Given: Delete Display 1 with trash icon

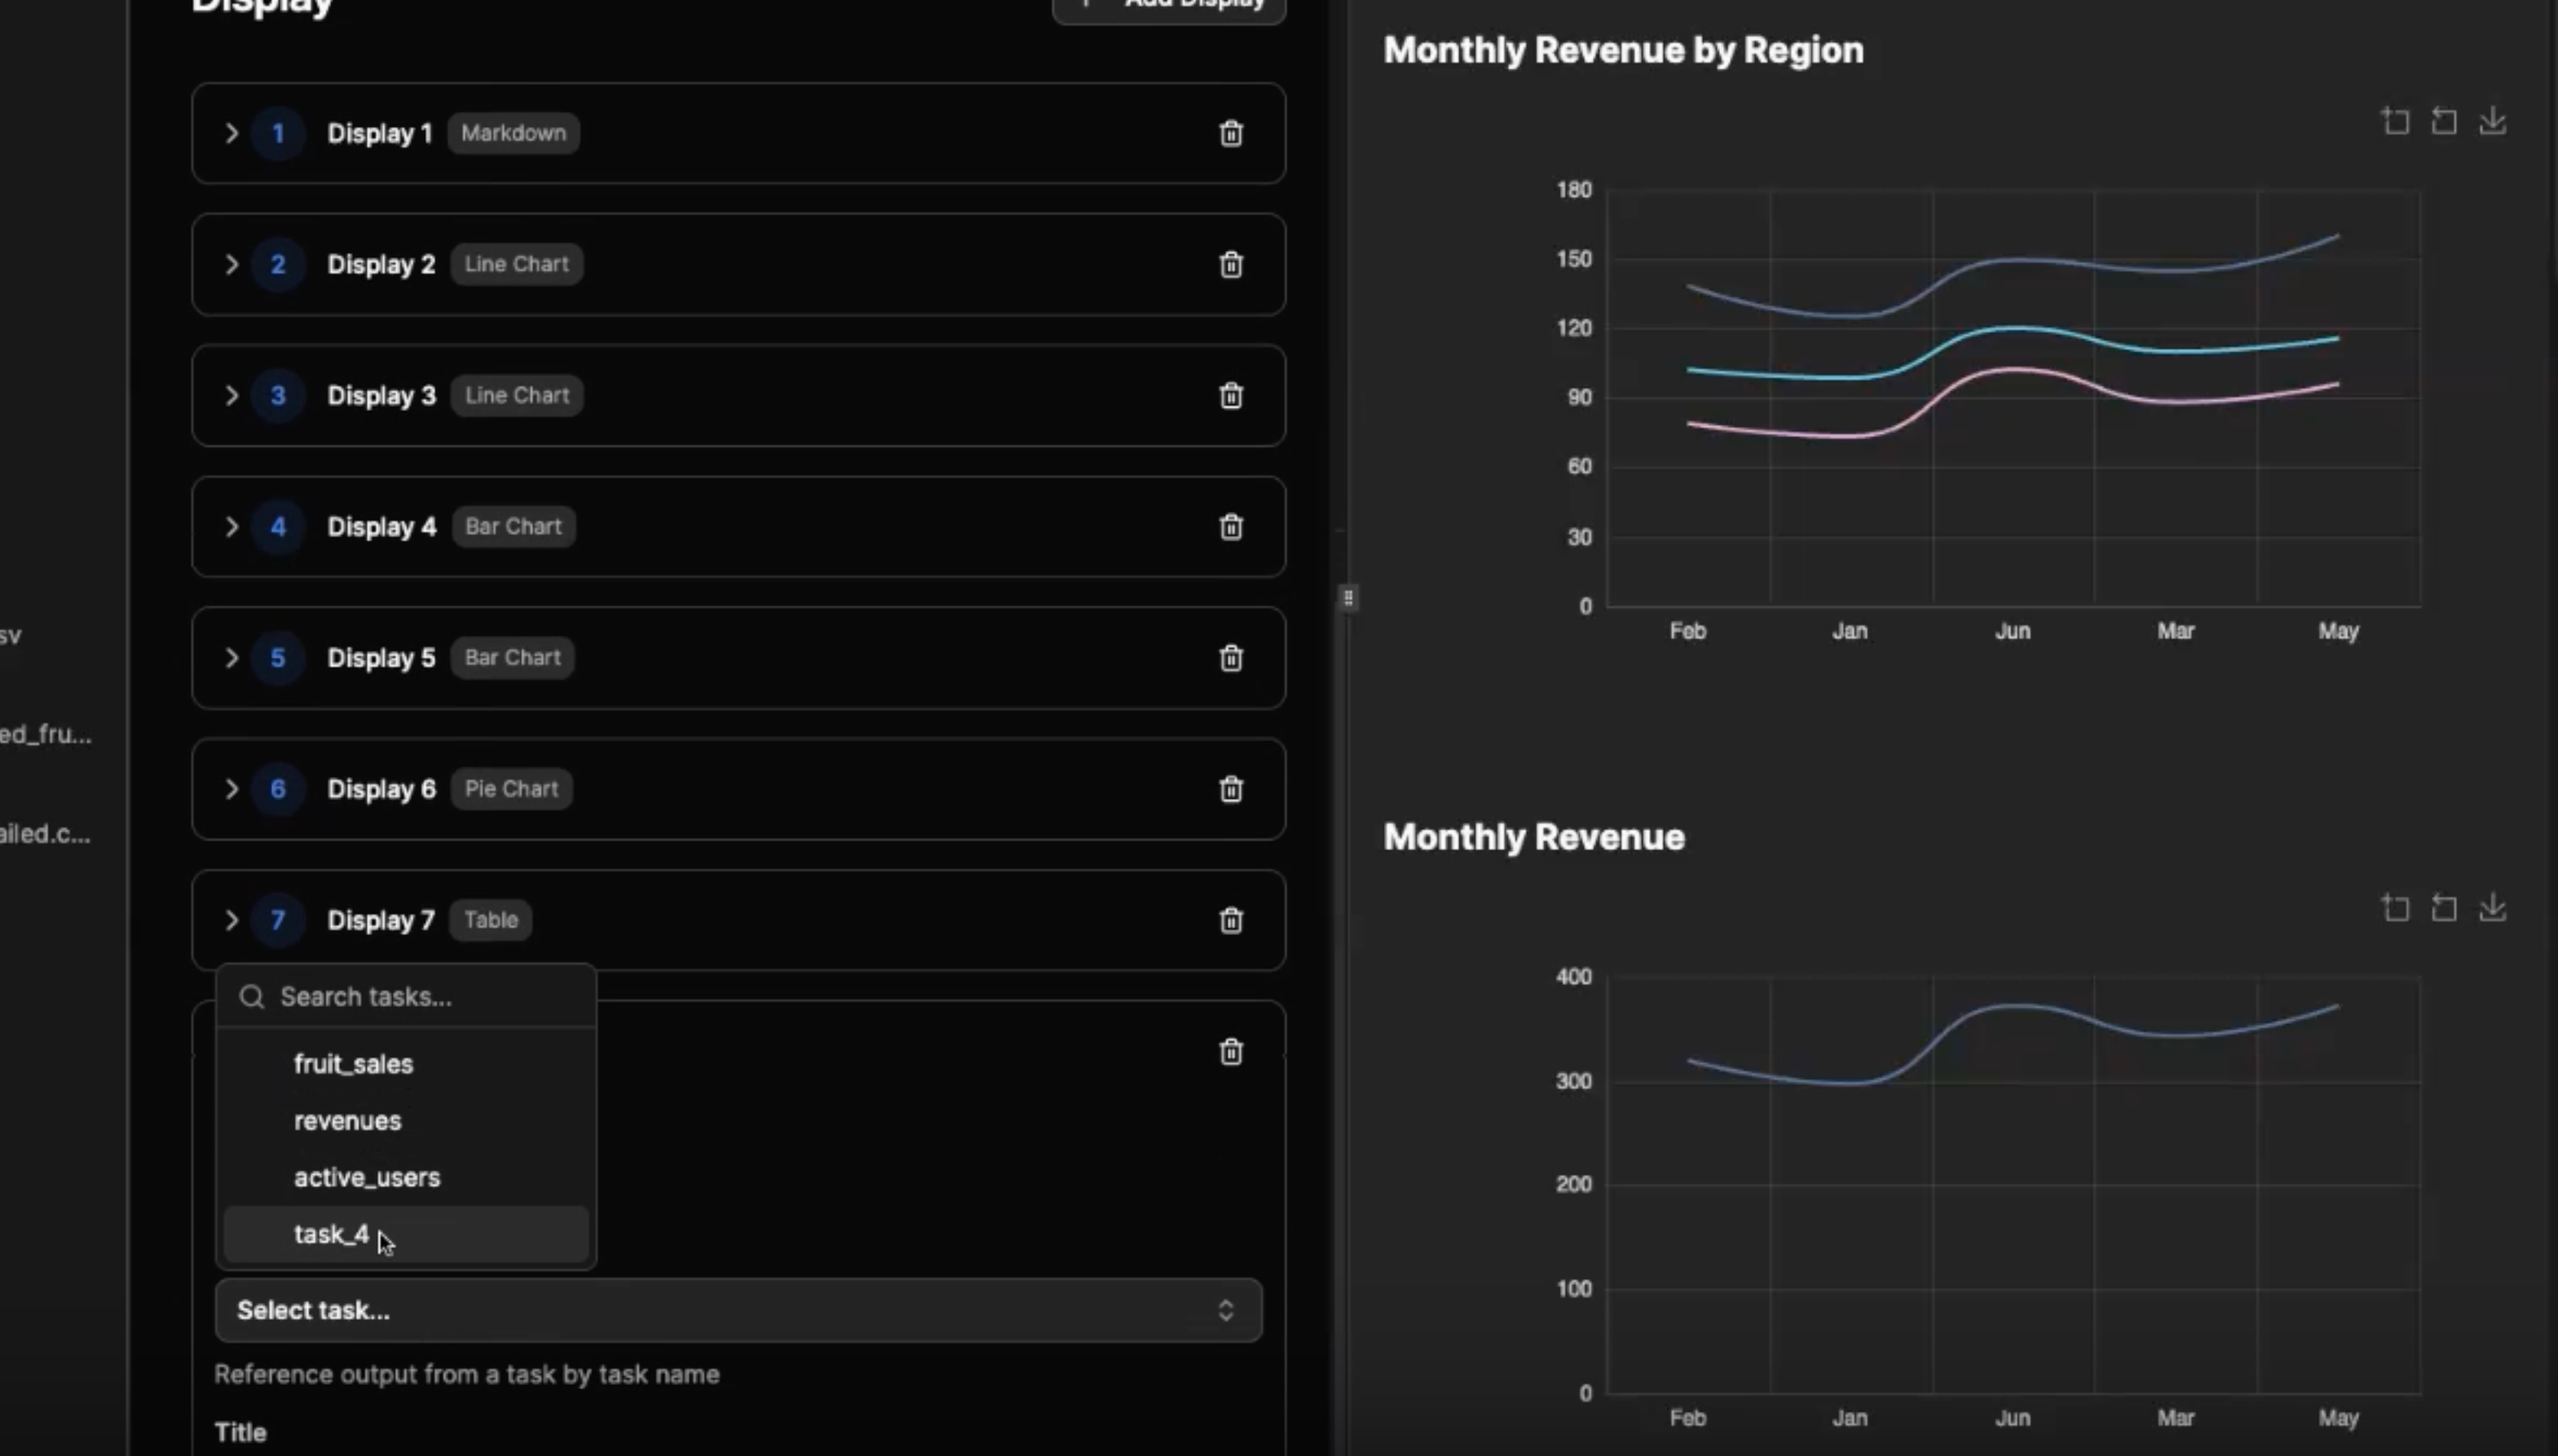Looking at the screenshot, I should click(x=1231, y=133).
